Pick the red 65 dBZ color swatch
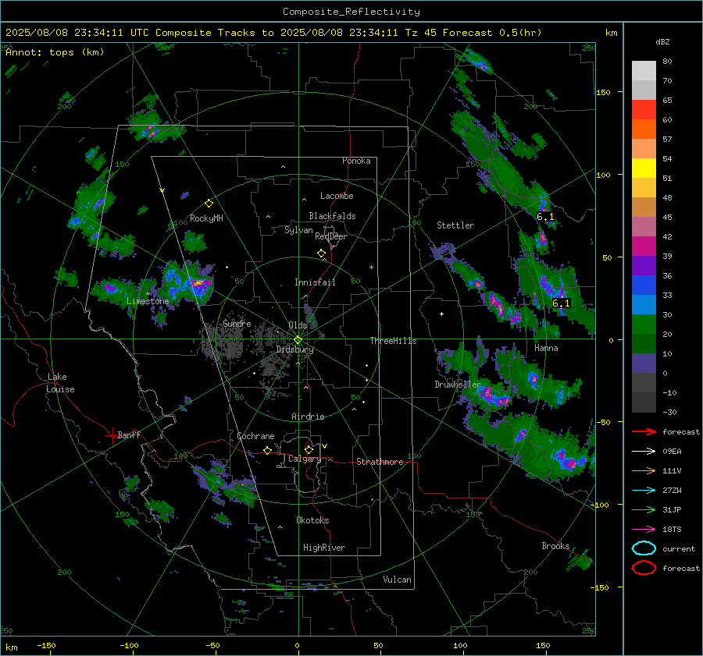Viewport: 703px width, 656px height. coord(644,109)
